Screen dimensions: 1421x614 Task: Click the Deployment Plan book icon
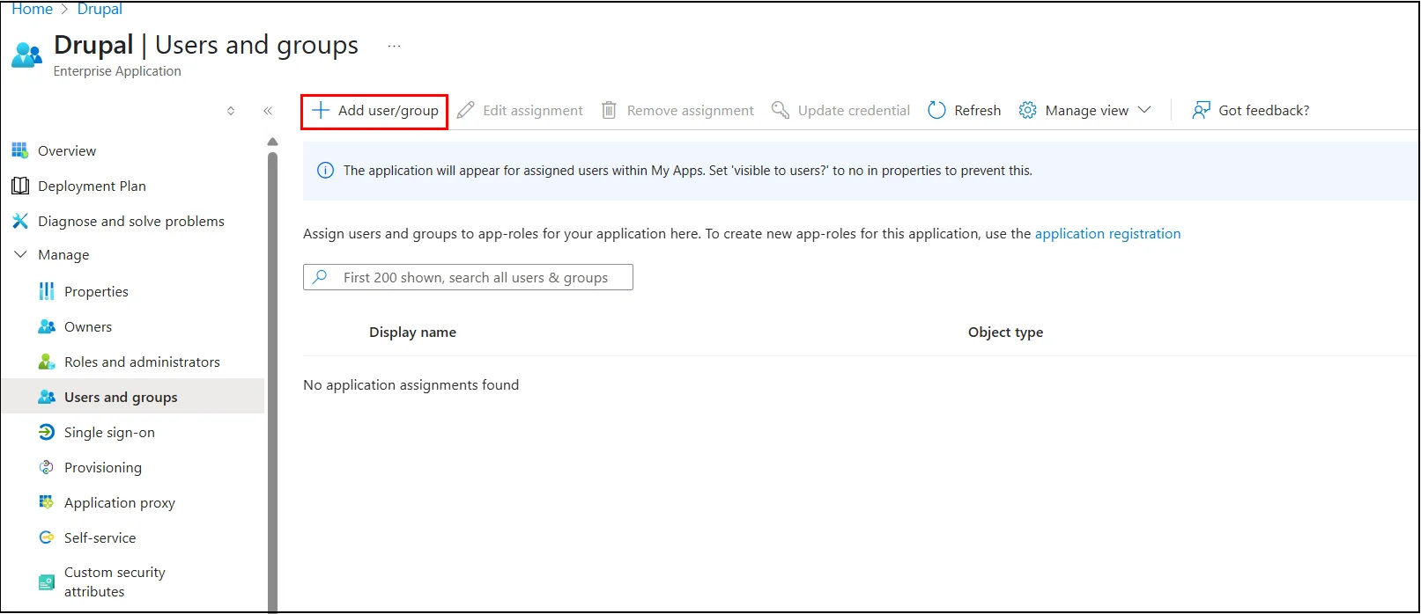click(19, 186)
